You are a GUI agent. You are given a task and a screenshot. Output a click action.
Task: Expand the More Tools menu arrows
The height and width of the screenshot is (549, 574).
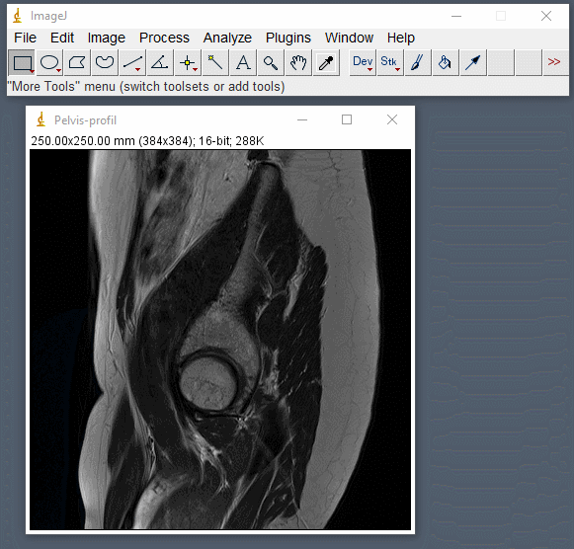pyautogui.click(x=554, y=62)
